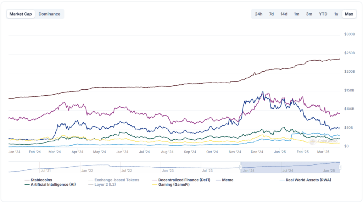Viewport: 363px width, 202px height.
Task: Switch to the Dominance tab
Action: pos(49,14)
